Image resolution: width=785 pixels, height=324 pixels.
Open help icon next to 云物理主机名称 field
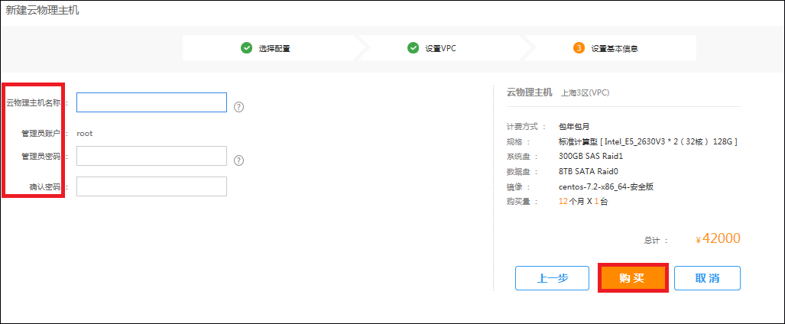click(238, 107)
